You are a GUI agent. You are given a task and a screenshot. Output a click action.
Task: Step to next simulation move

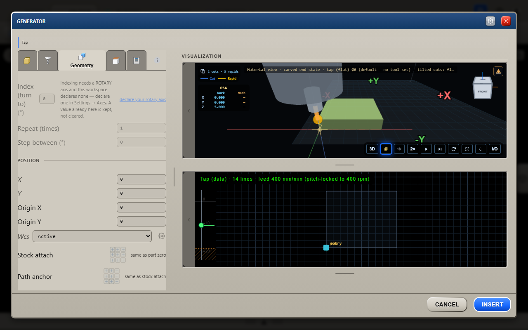(x=440, y=149)
